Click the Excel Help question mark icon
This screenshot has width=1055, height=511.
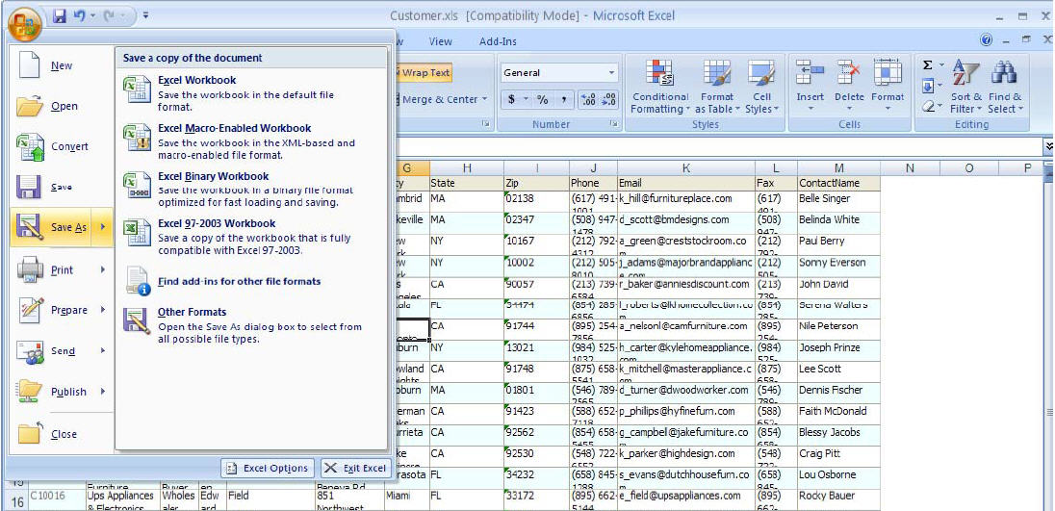point(987,40)
